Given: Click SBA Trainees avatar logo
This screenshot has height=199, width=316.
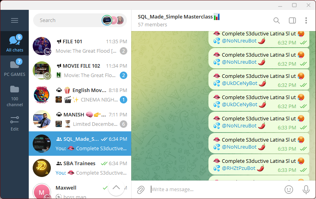Looking at the screenshot, I should pyautogui.click(x=42, y=168).
